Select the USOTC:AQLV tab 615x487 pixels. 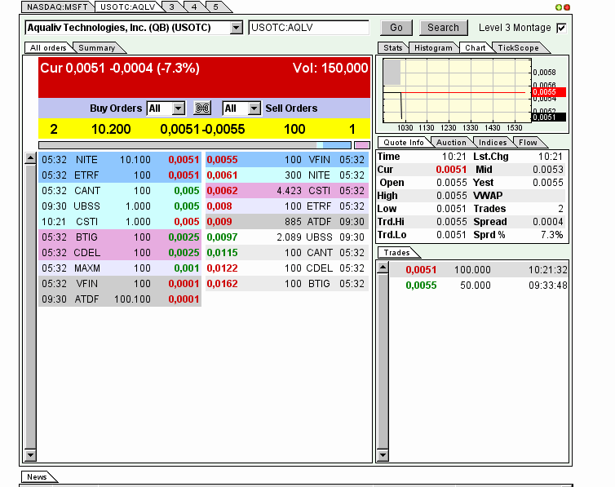[x=128, y=7]
